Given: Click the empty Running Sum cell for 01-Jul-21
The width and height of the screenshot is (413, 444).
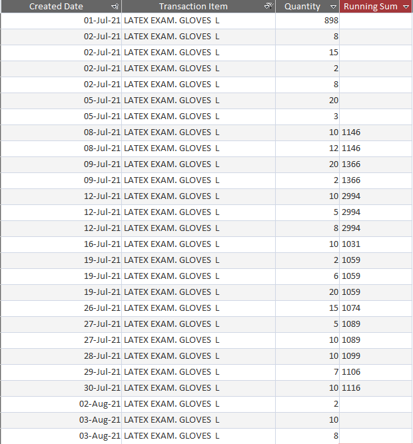Looking at the screenshot, I should (376, 21).
